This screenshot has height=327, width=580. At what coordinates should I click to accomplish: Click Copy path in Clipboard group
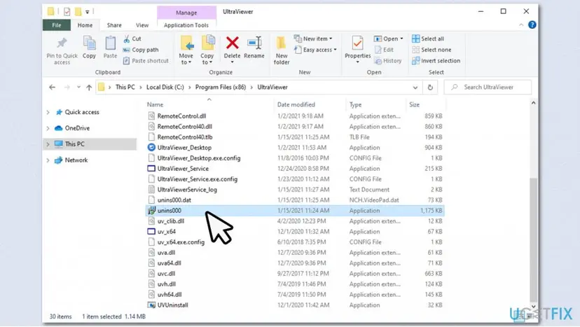(141, 50)
